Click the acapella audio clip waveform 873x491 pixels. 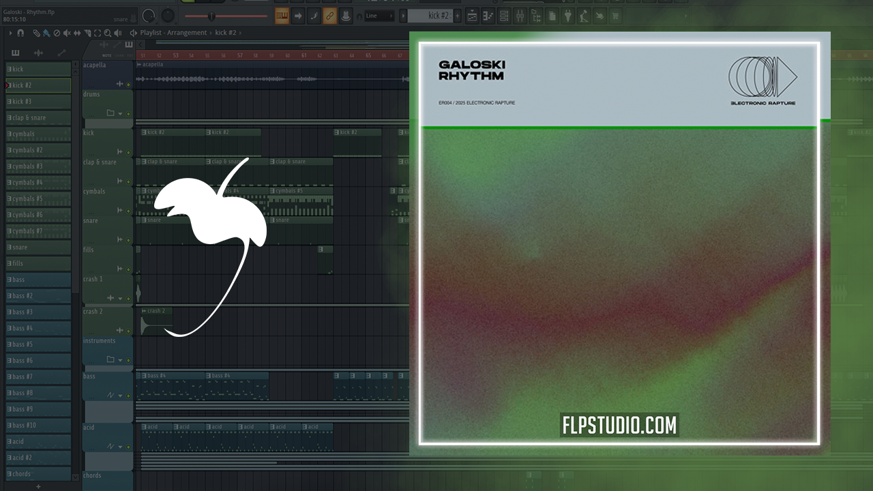point(273,79)
